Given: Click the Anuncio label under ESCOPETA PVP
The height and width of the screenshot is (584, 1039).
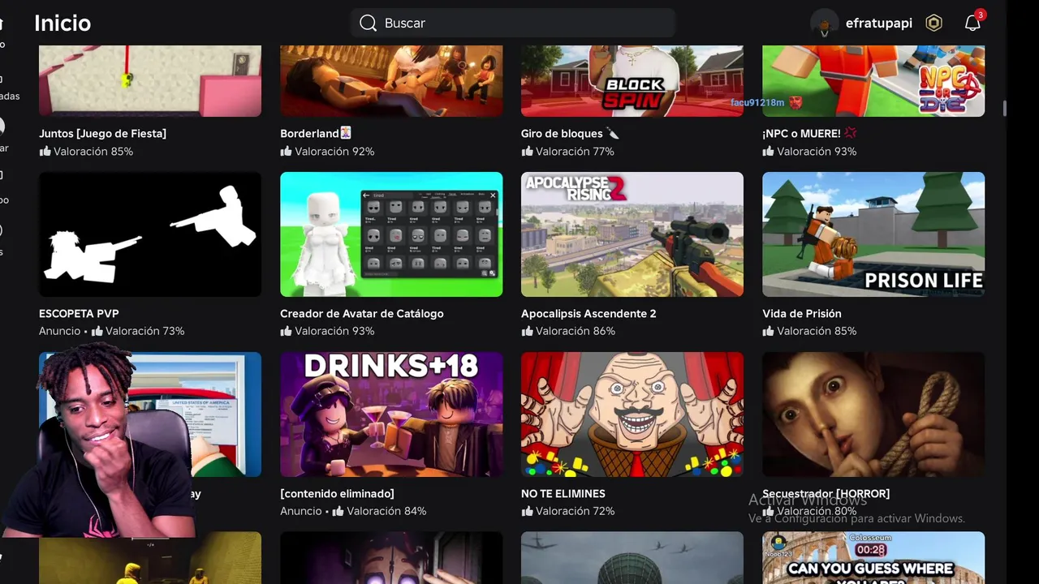Looking at the screenshot, I should (60, 331).
